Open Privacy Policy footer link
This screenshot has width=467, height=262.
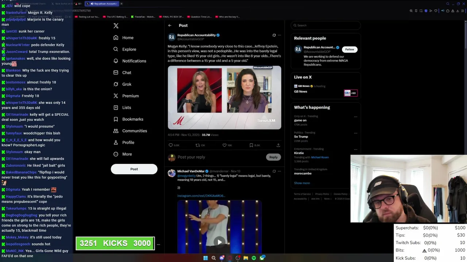click(x=322, y=194)
